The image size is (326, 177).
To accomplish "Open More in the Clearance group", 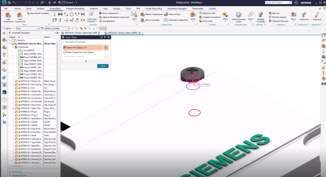I will (x=293, y=17).
